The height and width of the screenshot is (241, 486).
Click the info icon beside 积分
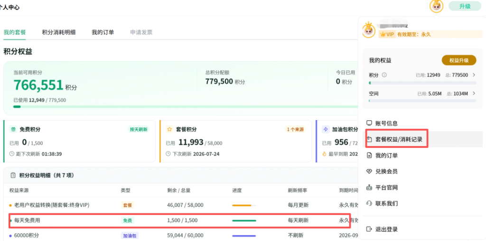pyautogui.click(x=384, y=75)
